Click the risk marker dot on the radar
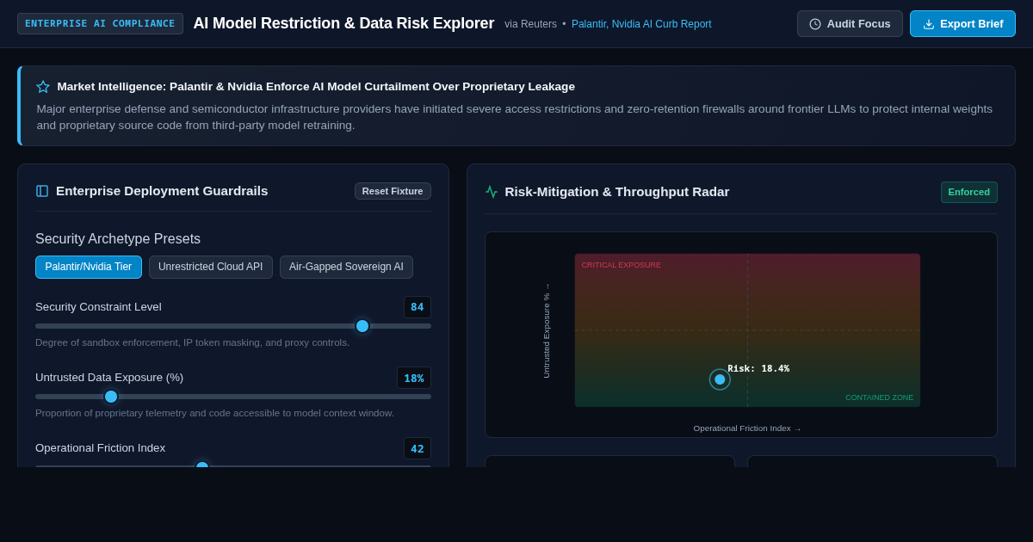 pos(720,379)
